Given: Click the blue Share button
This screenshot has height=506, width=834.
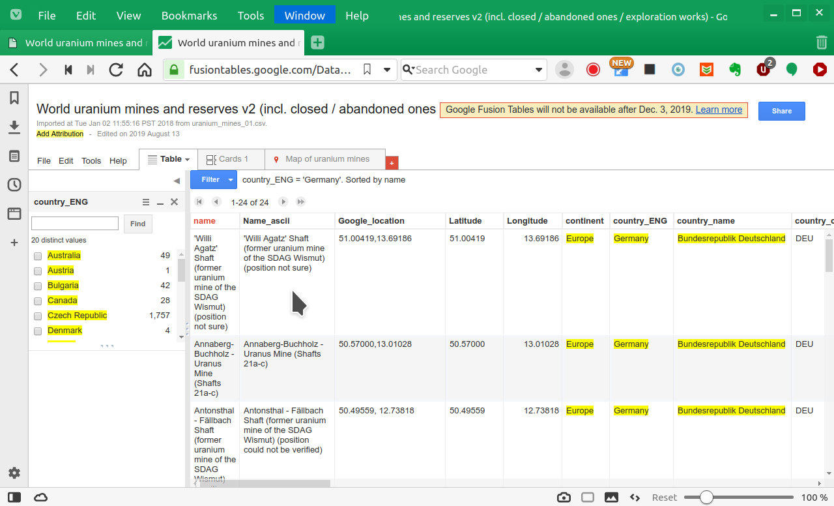Looking at the screenshot, I should pos(782,111).
